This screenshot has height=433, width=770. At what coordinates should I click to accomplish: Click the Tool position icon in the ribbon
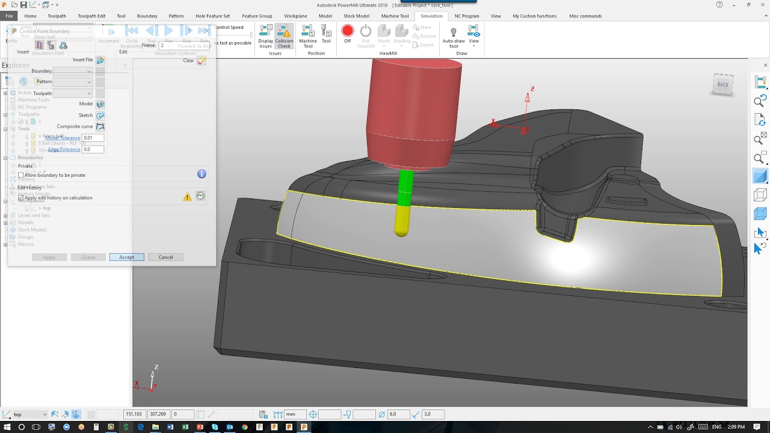pos(326,34)
